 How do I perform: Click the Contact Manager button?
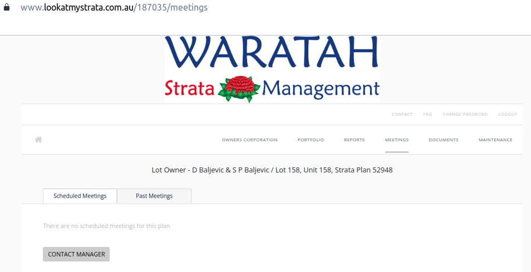[x=76, y=254]
